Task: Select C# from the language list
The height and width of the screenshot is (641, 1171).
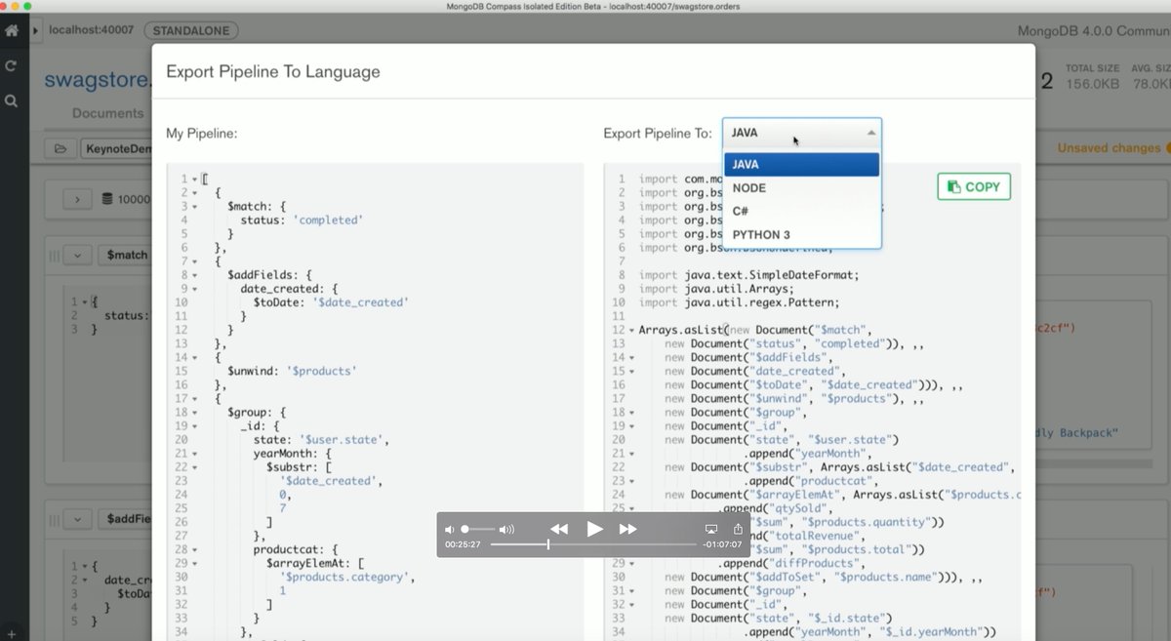Action: click(x=801, y=211)
